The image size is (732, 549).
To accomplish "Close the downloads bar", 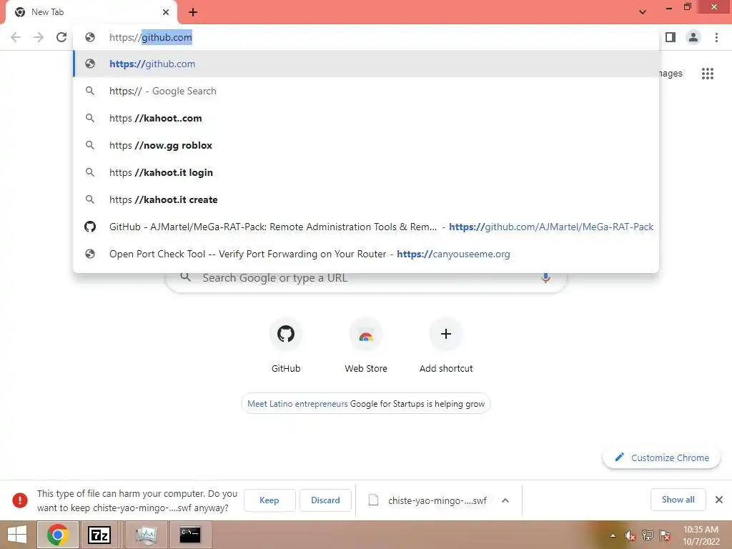I will click(719, 500).
